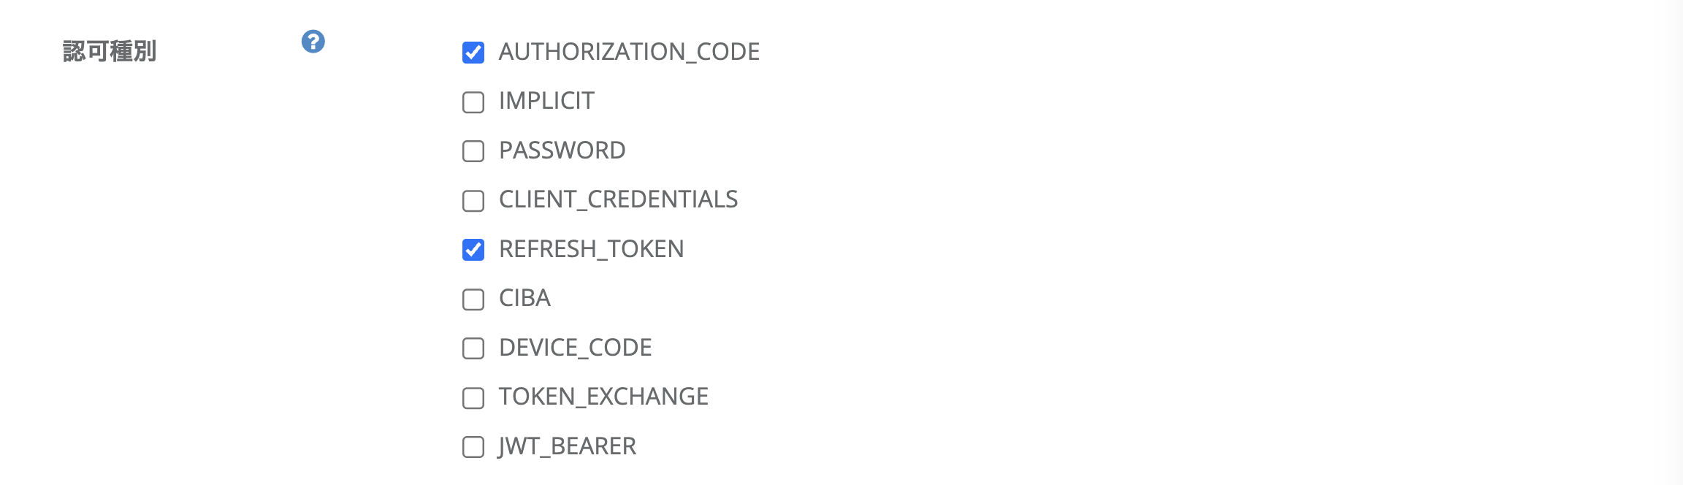Click the 認可種別 field heading
Image resolution: width=1683 pixels, height=485 pixels.
tap(110, 52)
